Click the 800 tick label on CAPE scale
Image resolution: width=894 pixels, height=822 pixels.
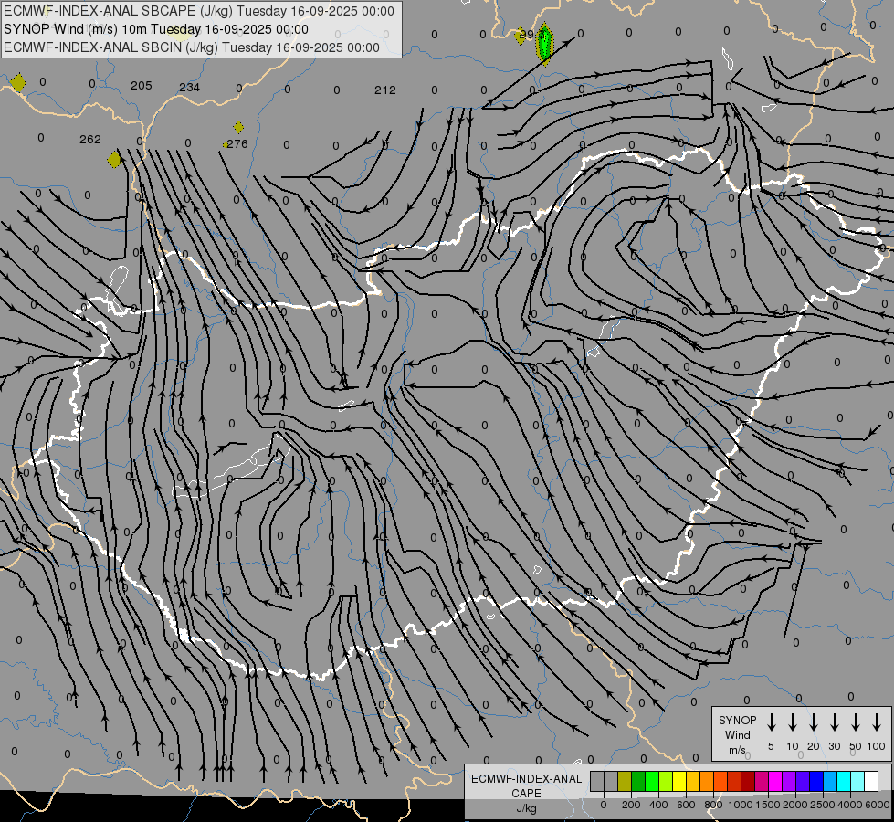pos(713,805)
